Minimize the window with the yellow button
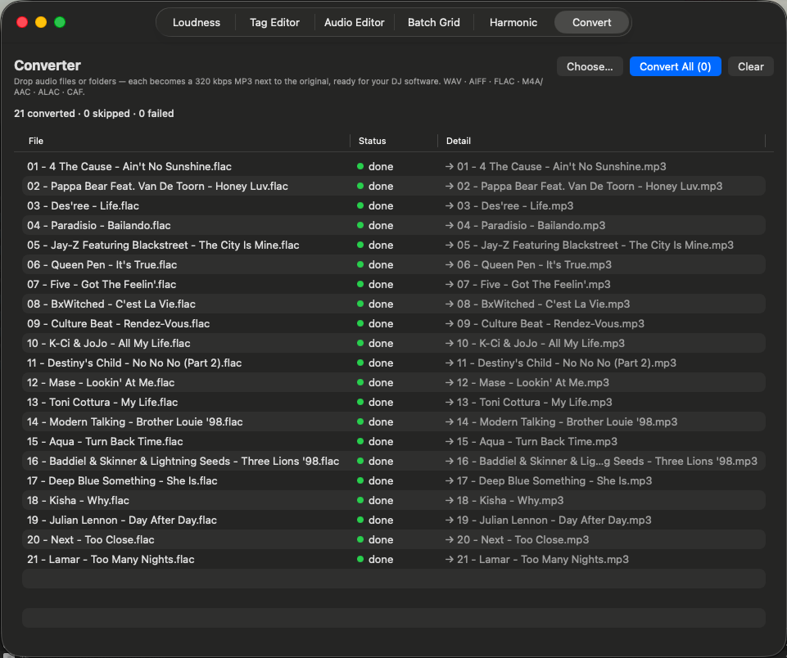Viewport: 787px width, 658px height. coord(41,22)
